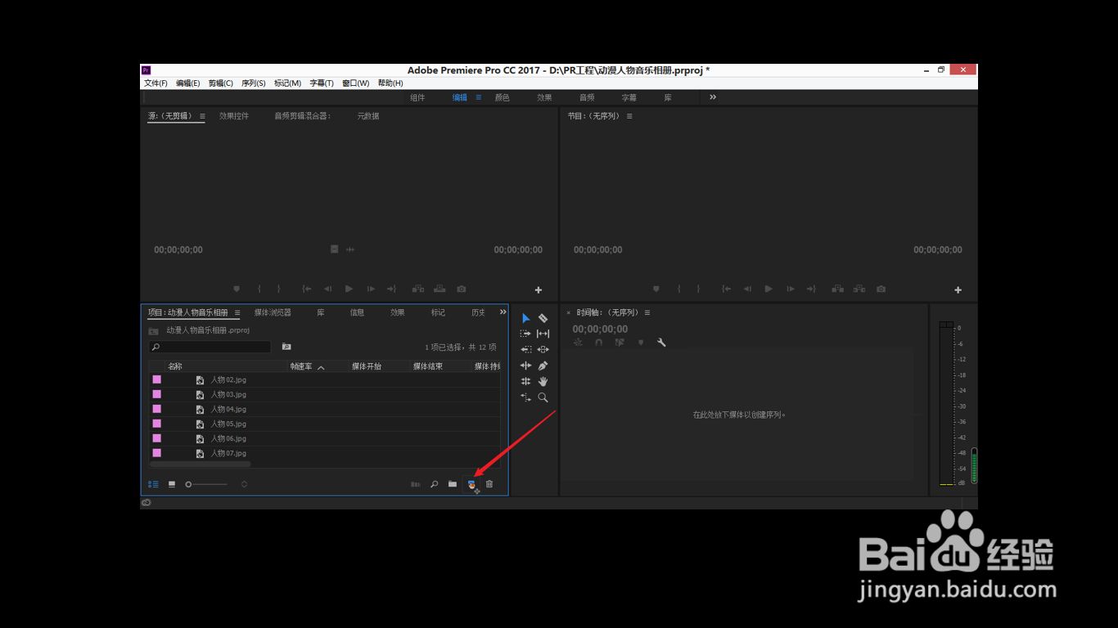Navigate up using bin folder icon

point(153,331)
